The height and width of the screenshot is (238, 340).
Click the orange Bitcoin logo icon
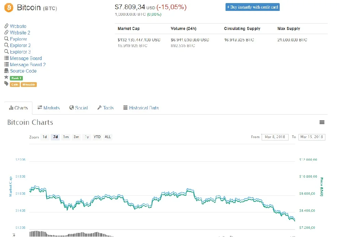click(9, 8)
